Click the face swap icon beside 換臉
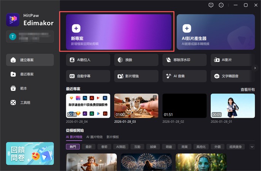261x171 pixels. tap(120, 60)
